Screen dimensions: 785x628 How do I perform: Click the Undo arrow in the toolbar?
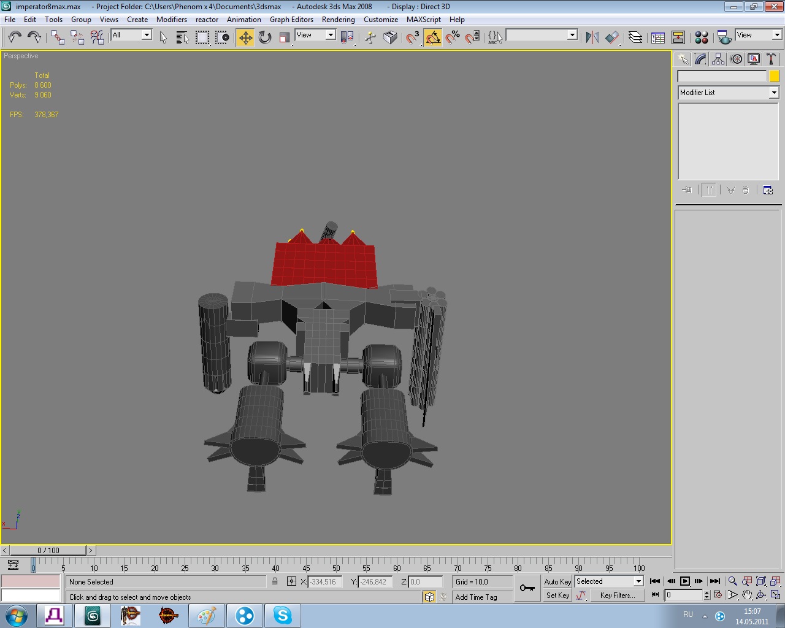tap(15, 37)
